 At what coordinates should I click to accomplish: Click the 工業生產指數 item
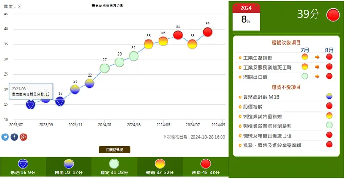(x=258, y=58)
